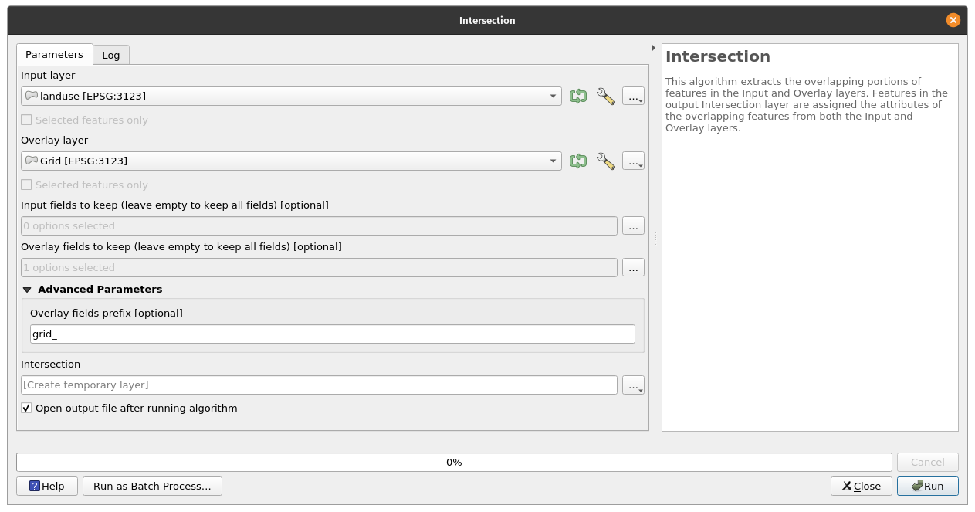
Task: Open advanced options wrench for Overlay layer
Action: pyautogui.click(x=605, y=161)
